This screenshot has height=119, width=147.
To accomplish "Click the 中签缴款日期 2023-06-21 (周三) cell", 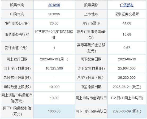I will pos(127,87).
